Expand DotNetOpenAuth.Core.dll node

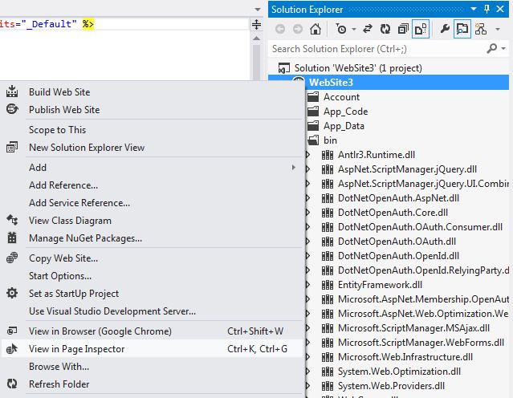[x=307, y=213]
